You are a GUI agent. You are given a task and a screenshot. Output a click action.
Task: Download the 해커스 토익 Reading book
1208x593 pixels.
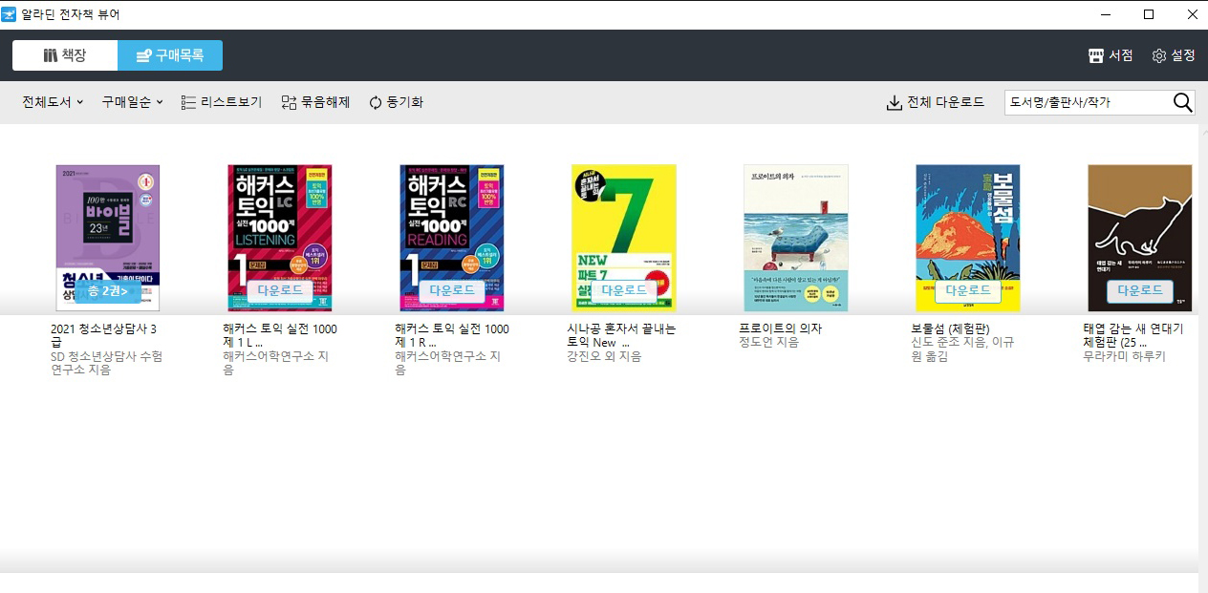point(452,291)
